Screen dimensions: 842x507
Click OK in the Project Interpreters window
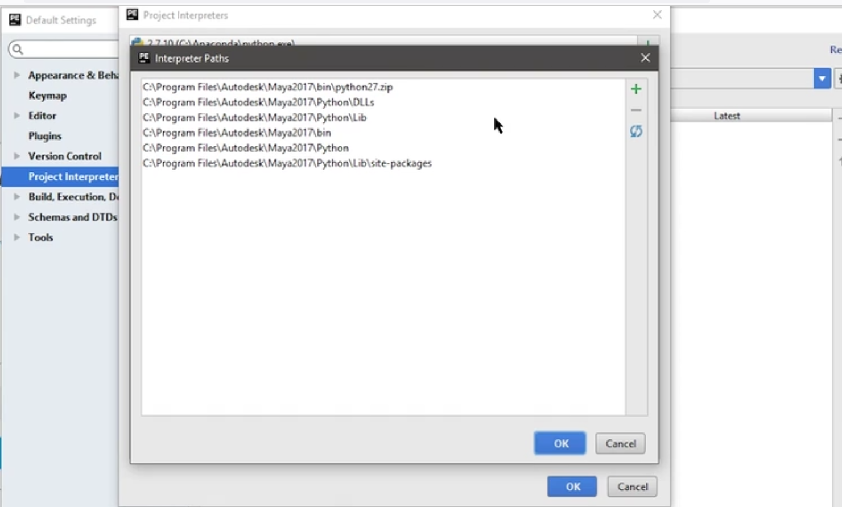click(572, 487)
